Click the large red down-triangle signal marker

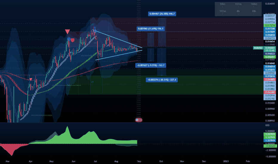[67, 32]
